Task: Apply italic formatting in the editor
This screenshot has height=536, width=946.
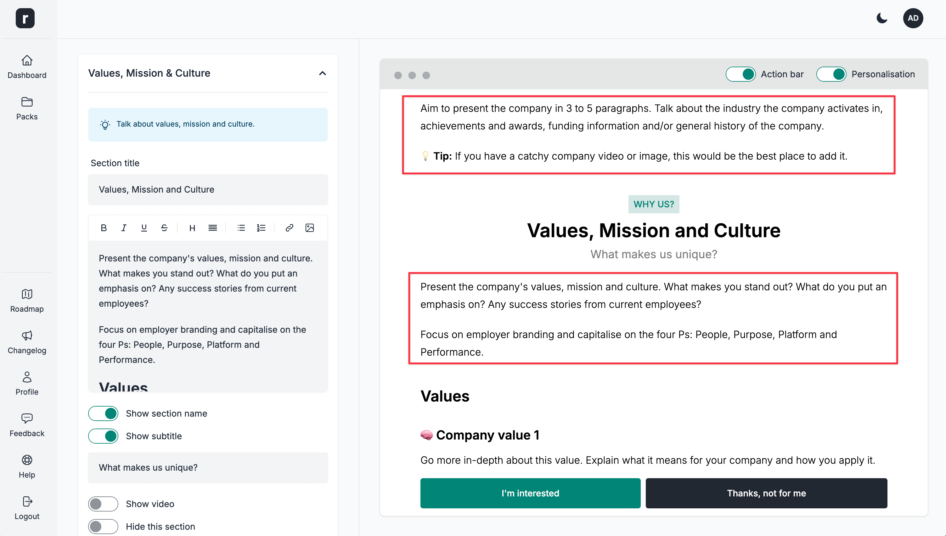Action: tap(124, 228)
